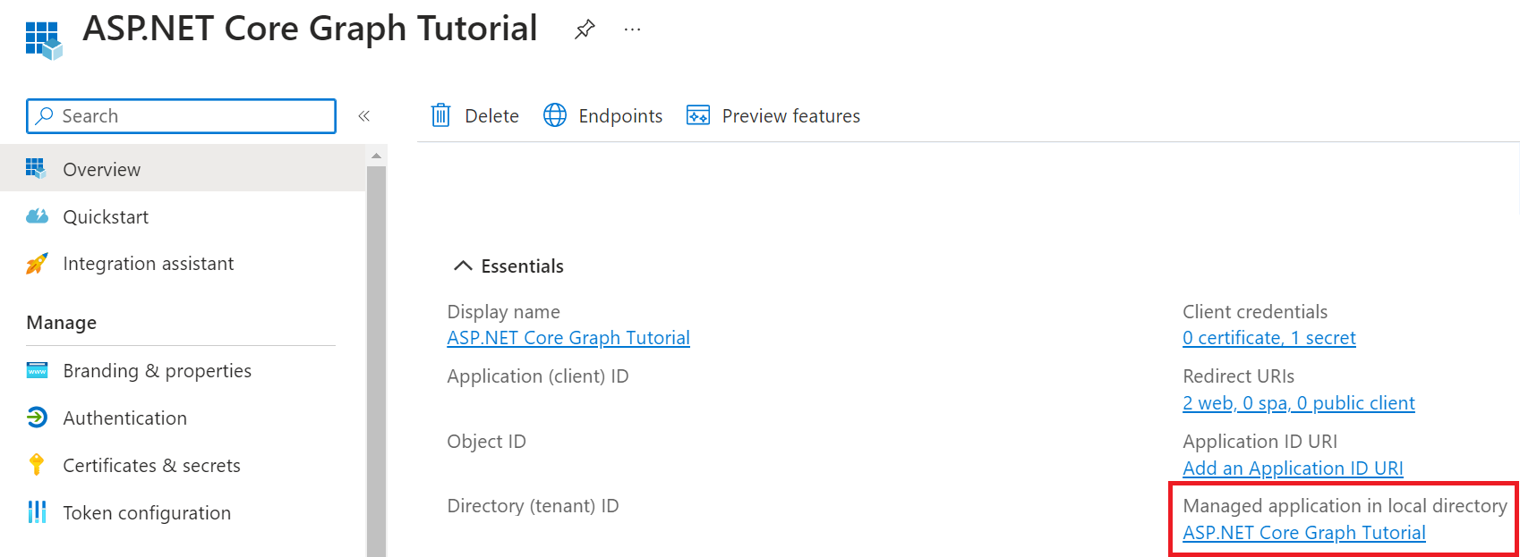The image size is (1520, 557).
Task: Open Token configuration page
Action: [147, 512]
